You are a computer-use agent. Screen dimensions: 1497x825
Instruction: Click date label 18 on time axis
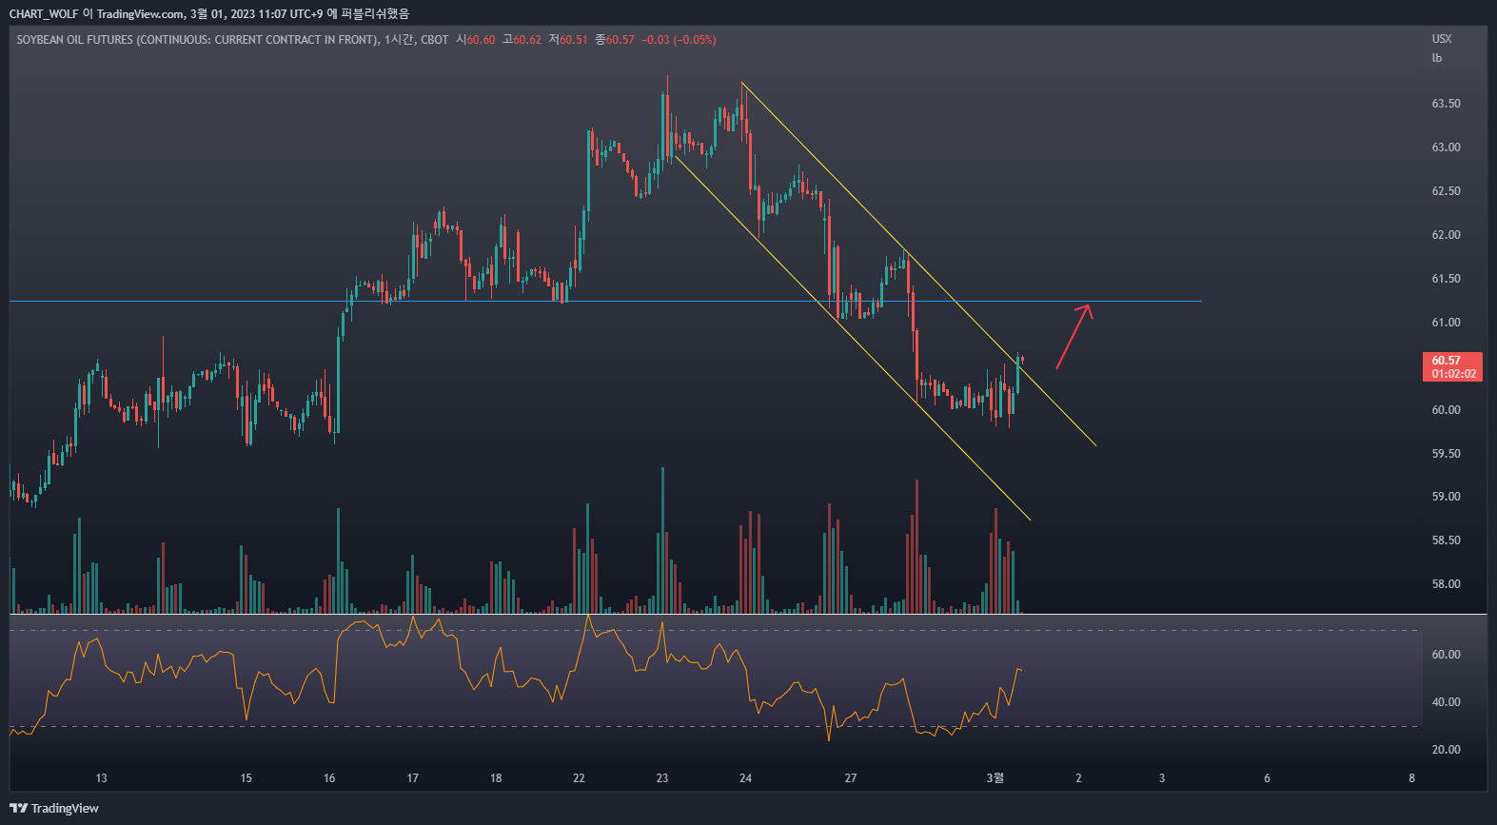496,778
